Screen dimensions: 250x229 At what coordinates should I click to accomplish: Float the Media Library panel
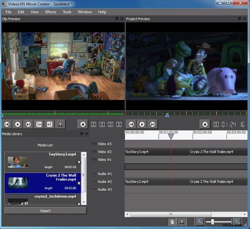click(82, 134)
